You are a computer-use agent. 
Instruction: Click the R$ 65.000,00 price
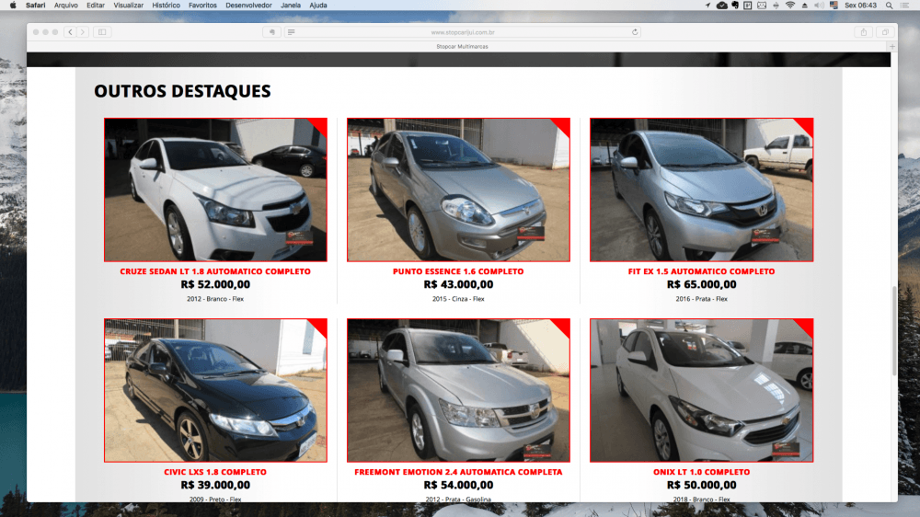click(x=701, y=284)
